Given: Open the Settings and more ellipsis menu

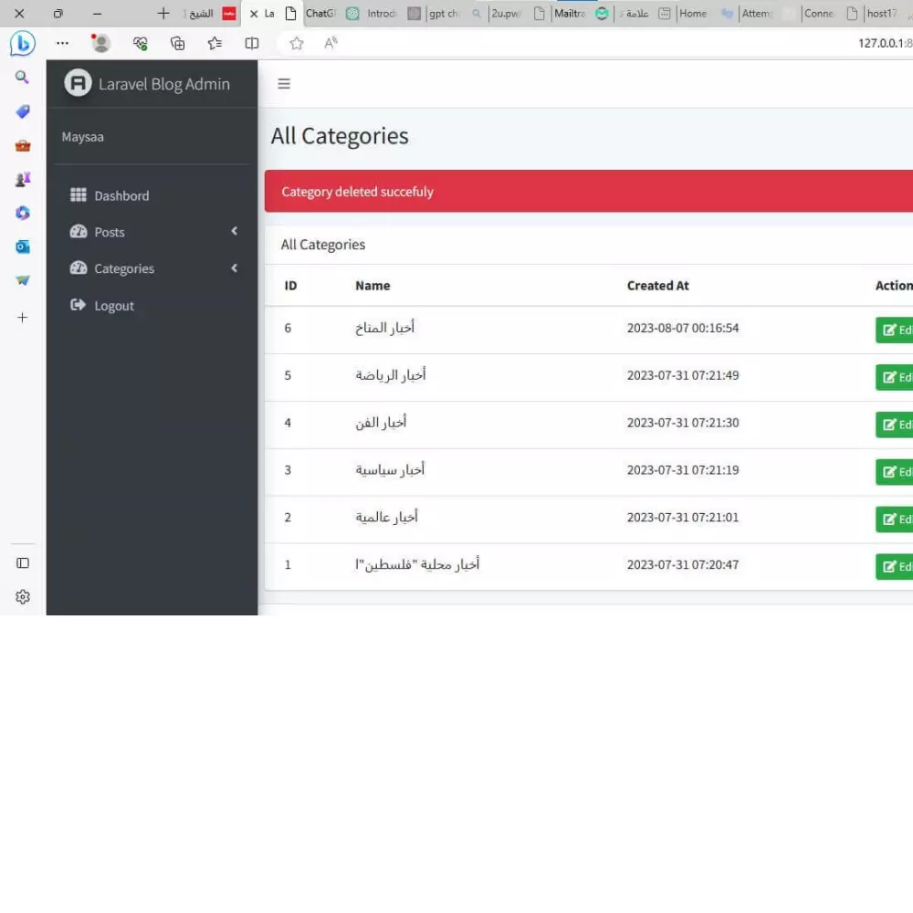Looking at the screenshot, I should (62, 43).
